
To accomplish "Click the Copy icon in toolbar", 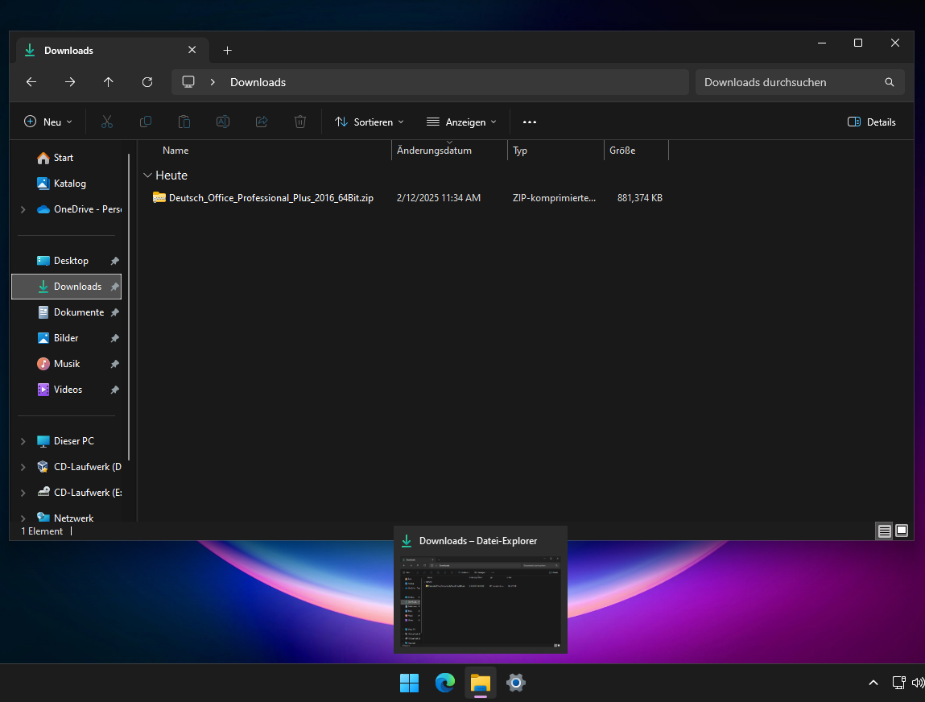I will (146, 122).
